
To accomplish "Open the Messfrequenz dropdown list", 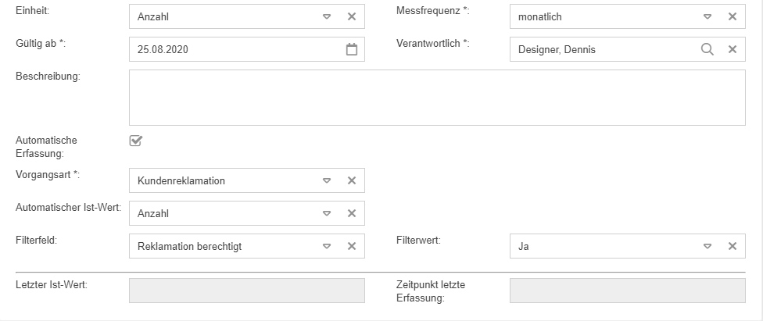I will coord(707,16).
